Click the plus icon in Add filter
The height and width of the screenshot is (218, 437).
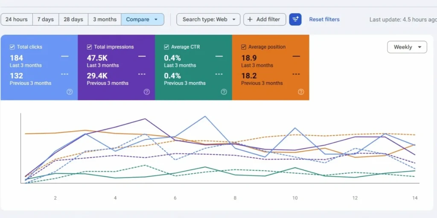250,20
